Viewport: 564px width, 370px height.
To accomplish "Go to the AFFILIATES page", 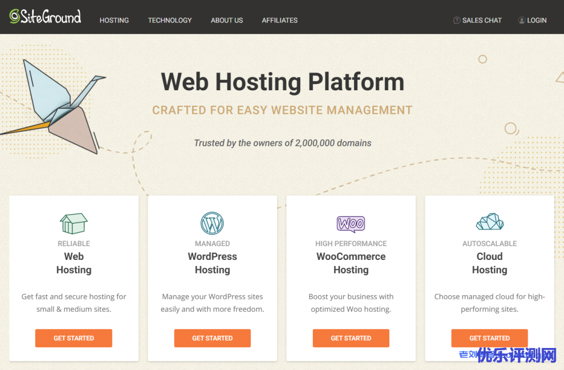I will click(279, 20).
